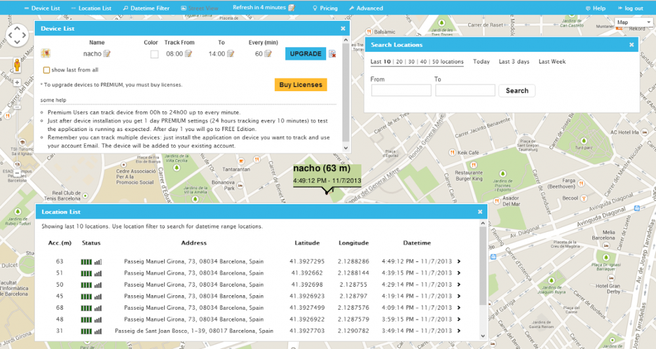Edit the nacho device name icon
The image size is (656, 349).
pyautogui.click(x=107, y=54)
